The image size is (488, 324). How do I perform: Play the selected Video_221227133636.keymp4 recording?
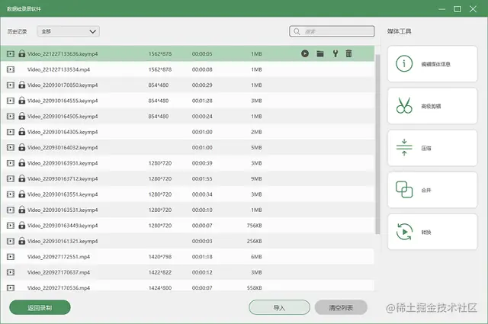click(x=305, y=53)
